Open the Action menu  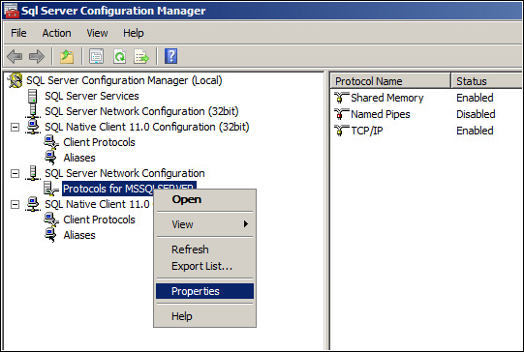[56, 33]
